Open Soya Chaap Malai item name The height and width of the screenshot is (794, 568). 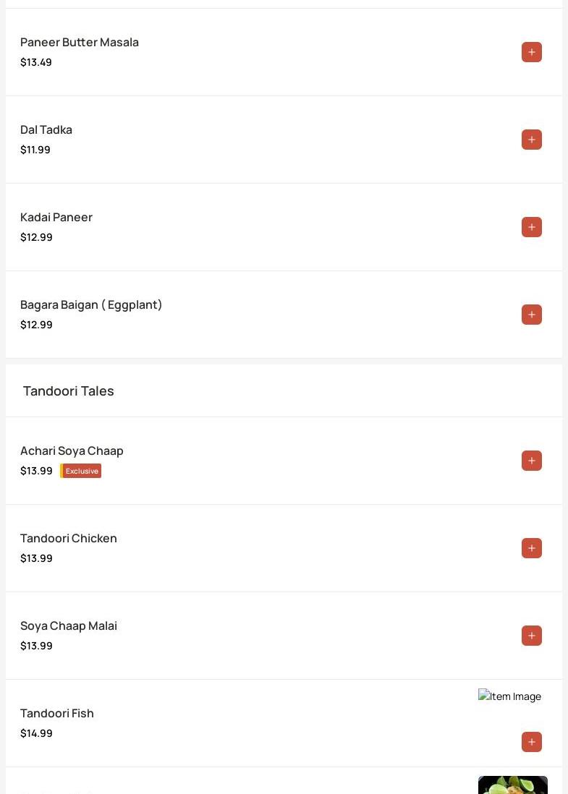[x=69, y=626]
